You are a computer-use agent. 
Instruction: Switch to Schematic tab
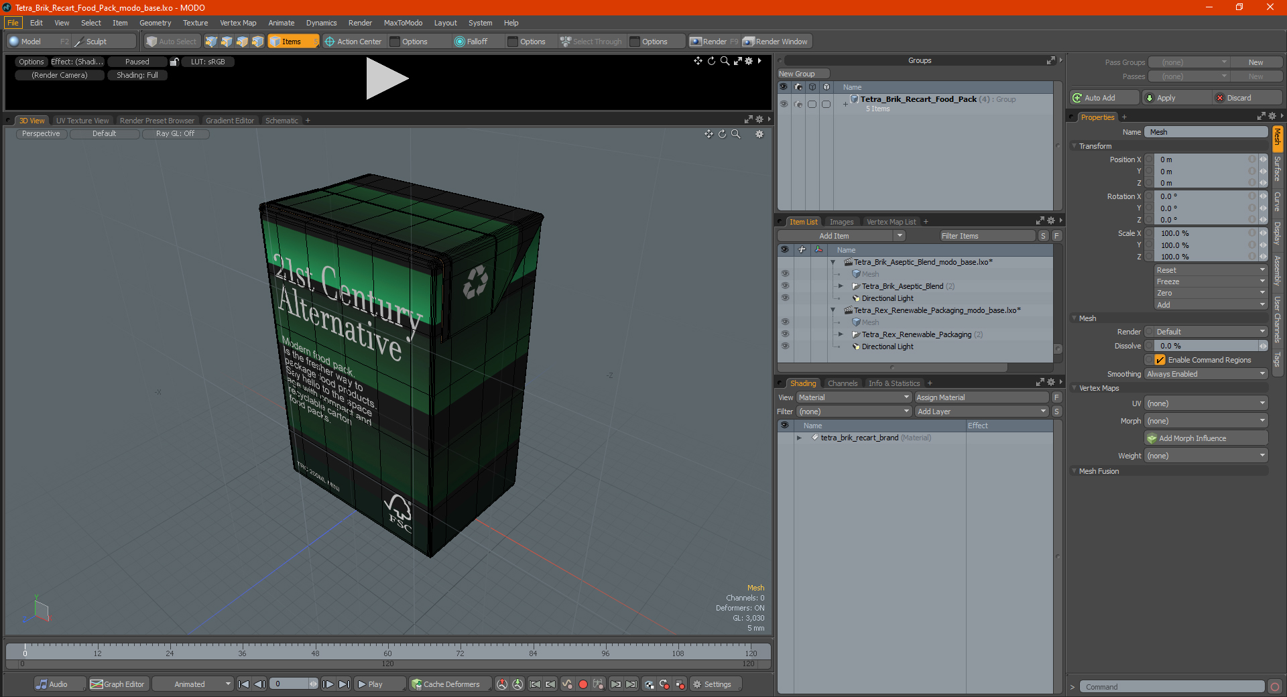pos(282,121)
